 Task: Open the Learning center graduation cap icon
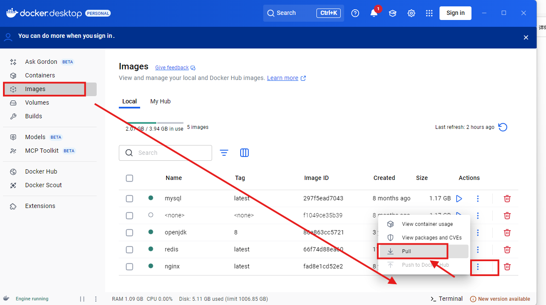point(393,13)
